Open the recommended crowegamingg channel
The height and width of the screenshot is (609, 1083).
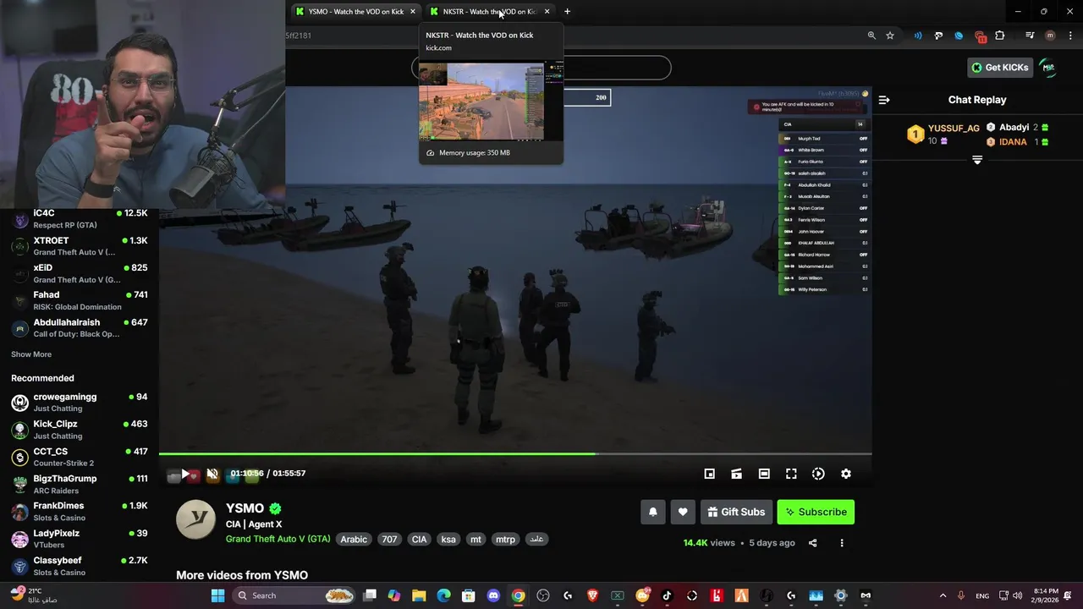(80, 402)
